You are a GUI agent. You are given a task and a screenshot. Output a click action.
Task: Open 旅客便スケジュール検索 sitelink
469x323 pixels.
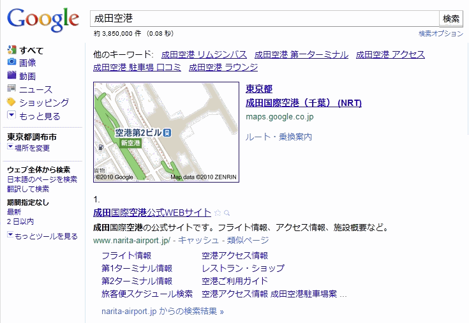[x=147, y=294]
